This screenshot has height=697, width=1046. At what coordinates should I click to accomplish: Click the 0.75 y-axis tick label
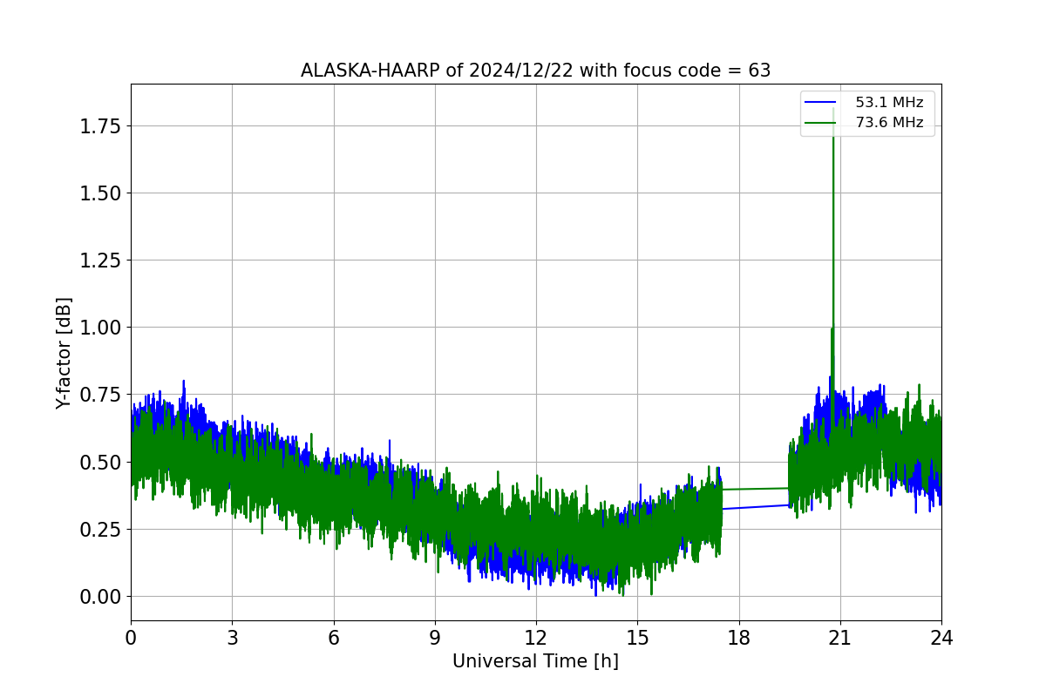[x=99, y=395]
